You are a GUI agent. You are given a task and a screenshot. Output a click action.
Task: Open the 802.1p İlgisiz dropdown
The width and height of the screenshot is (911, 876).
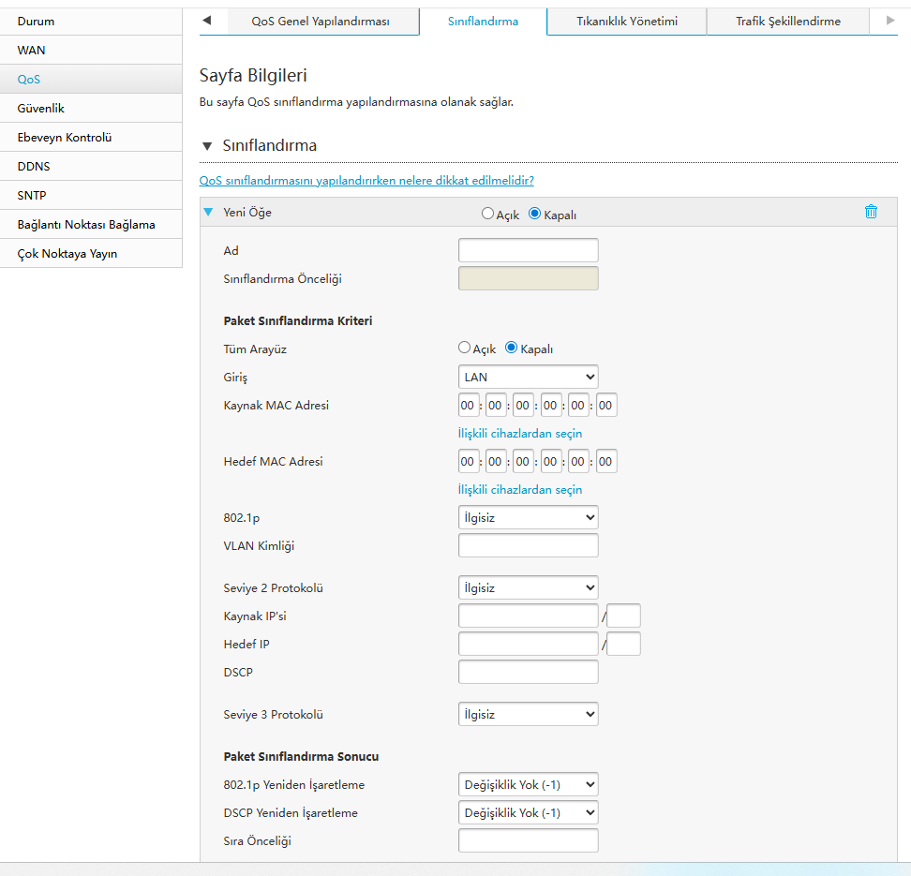point(528,517)
